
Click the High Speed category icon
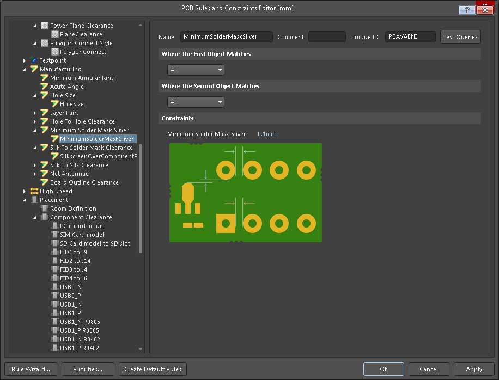pyautogui.click(x=34, y=191)
